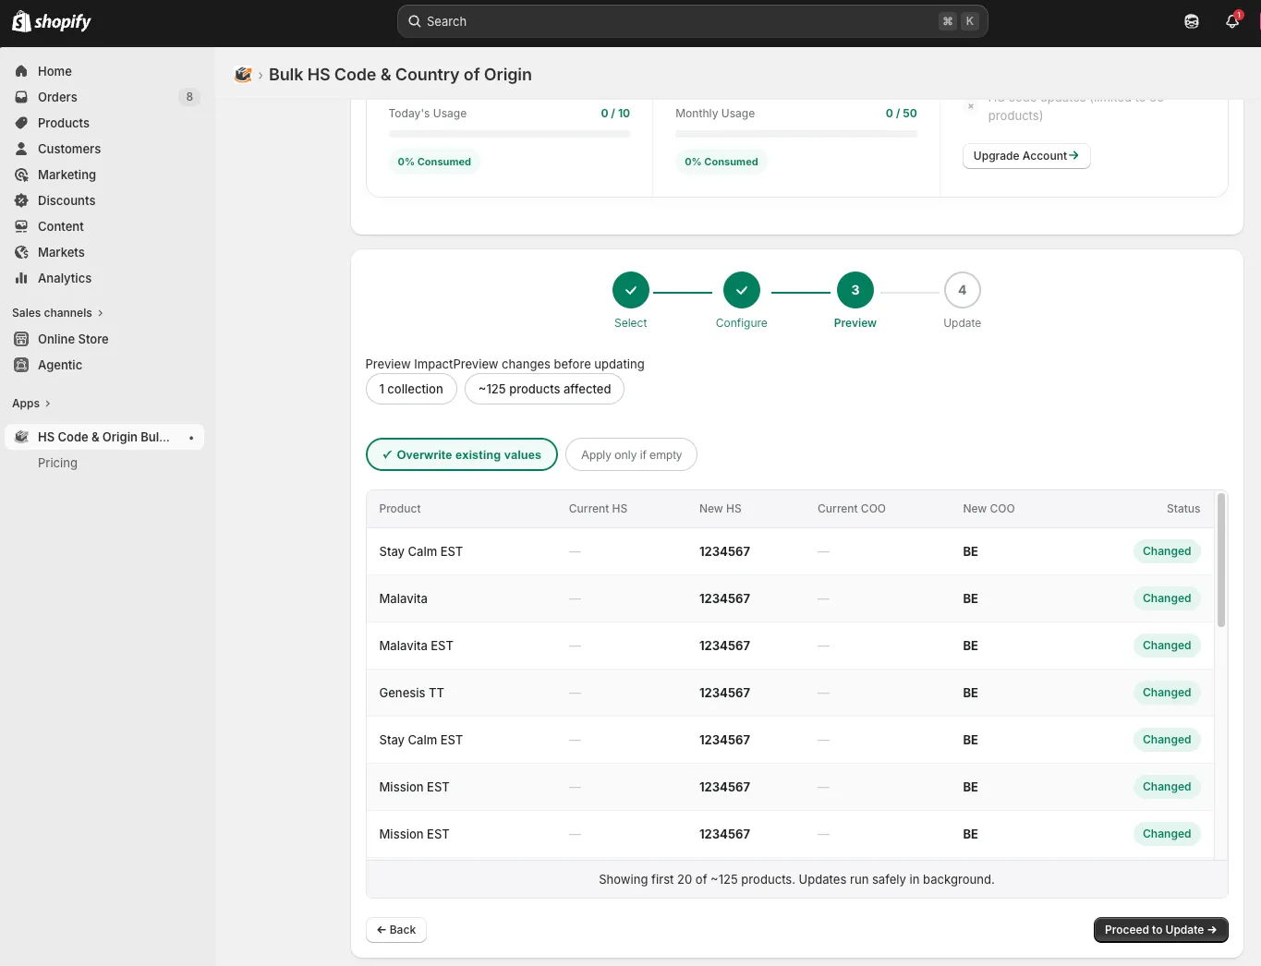Click the completed Select step circle
The width and height of the screenshot is (1261, 966).
click(x=631, y=290)
